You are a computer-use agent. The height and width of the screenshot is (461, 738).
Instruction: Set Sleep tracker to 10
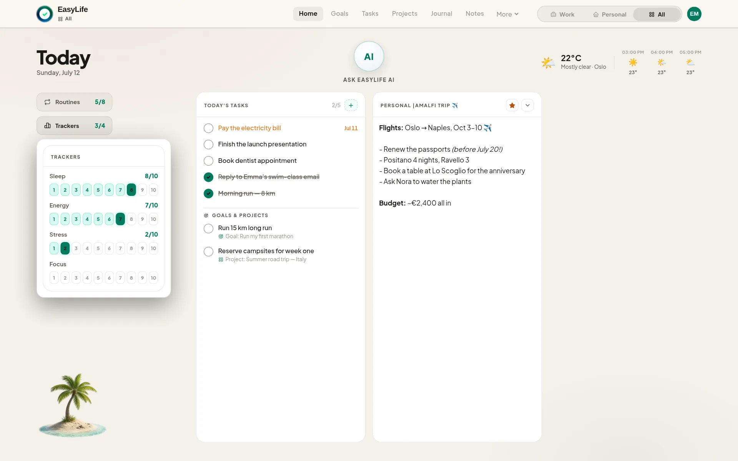click(x=153, y=190)
